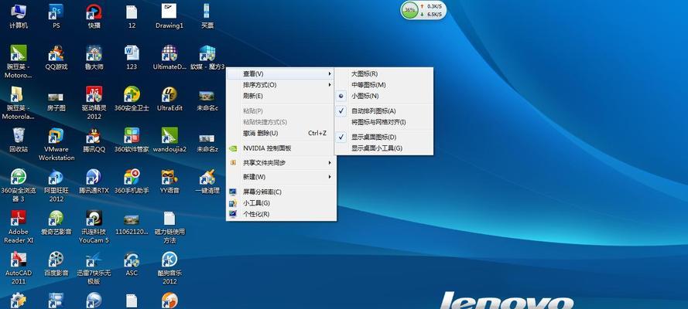Open 屏幕分辨率(C) settings

point(281,192)
